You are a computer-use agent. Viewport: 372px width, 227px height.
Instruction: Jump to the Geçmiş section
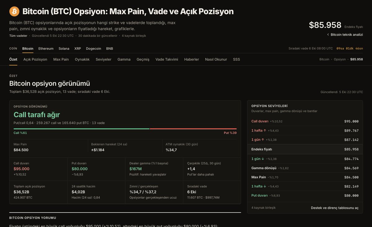click(x=143, y=59)
